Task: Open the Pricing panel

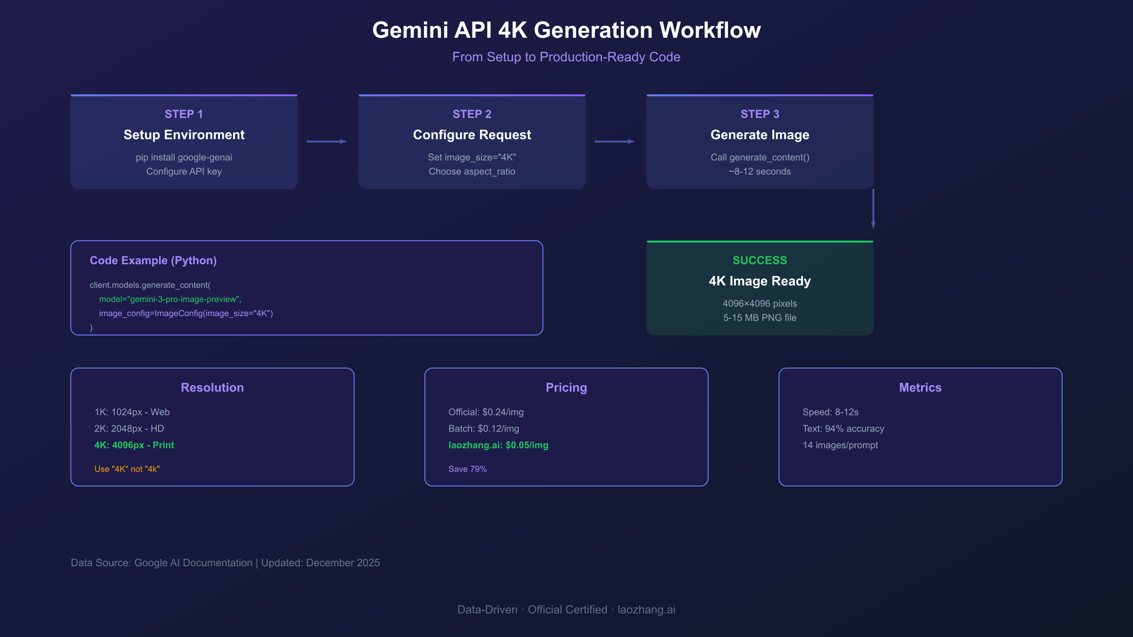Action: 566,427
